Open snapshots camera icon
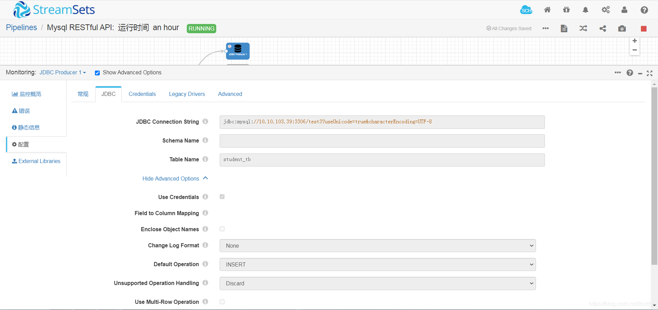The width and height of the screenshot is (658, 310). 622,28
